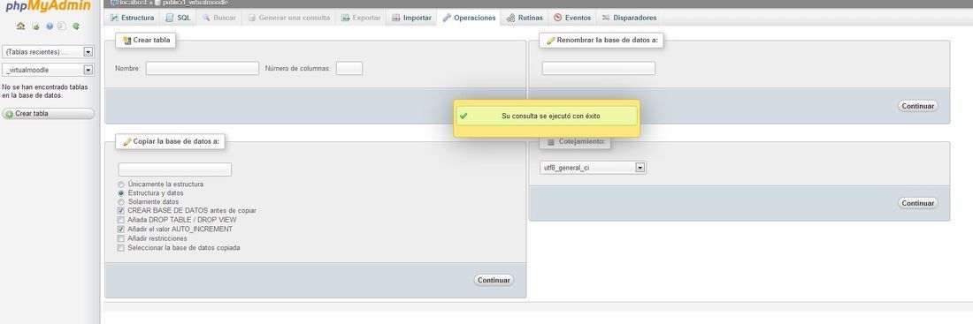Select Solamente datos radio option
973x324 pixels.
coord(121,202)
